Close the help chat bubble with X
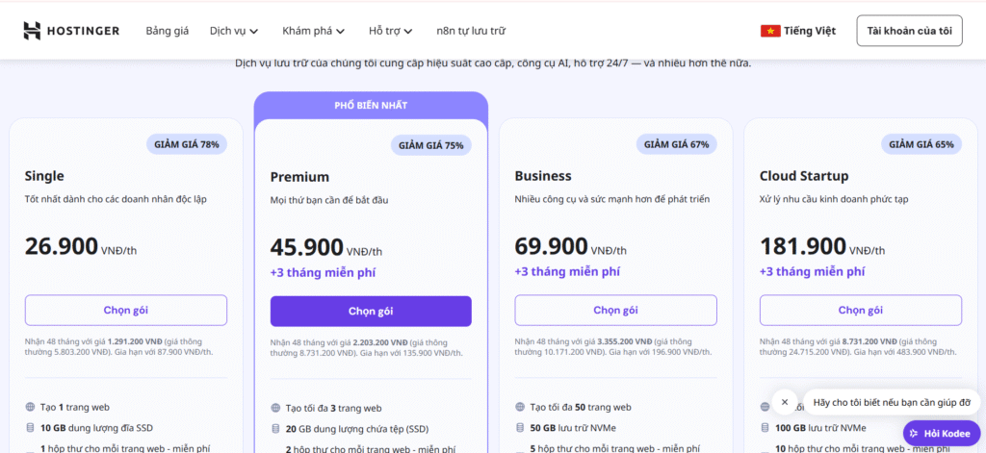The height and width of the screenshot is (453, 986). (785, 402)
